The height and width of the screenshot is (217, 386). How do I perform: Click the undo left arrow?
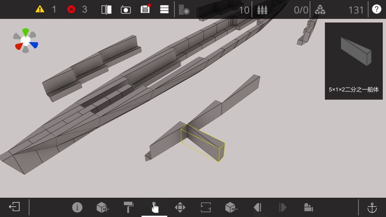tap(257, 207)
